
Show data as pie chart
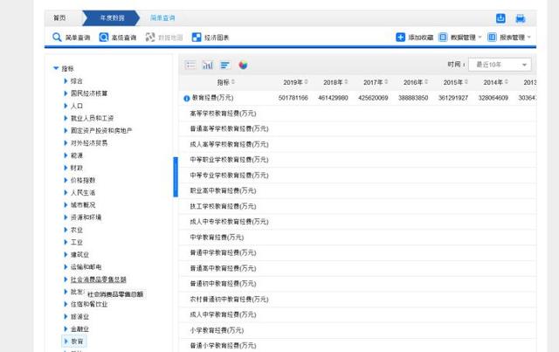(243, 65)
